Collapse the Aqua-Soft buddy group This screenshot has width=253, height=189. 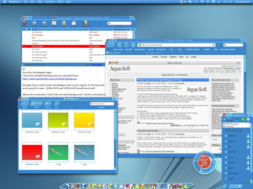click(x=224, y=130)
